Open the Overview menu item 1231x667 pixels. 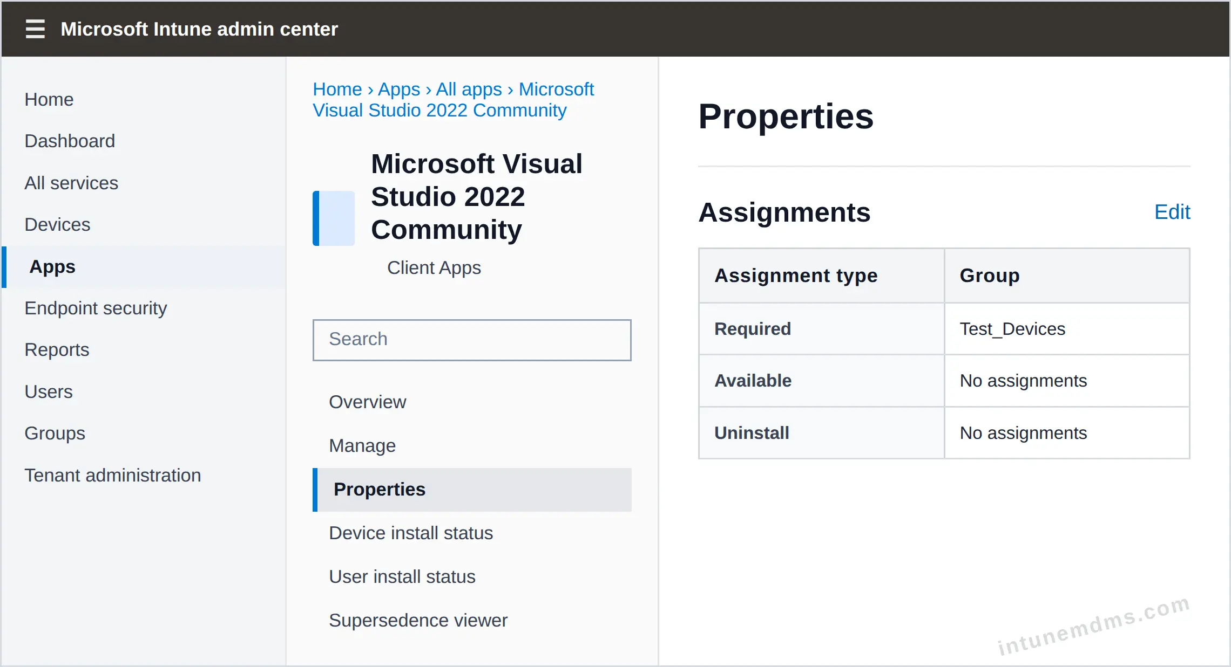(x=367, y=402)
